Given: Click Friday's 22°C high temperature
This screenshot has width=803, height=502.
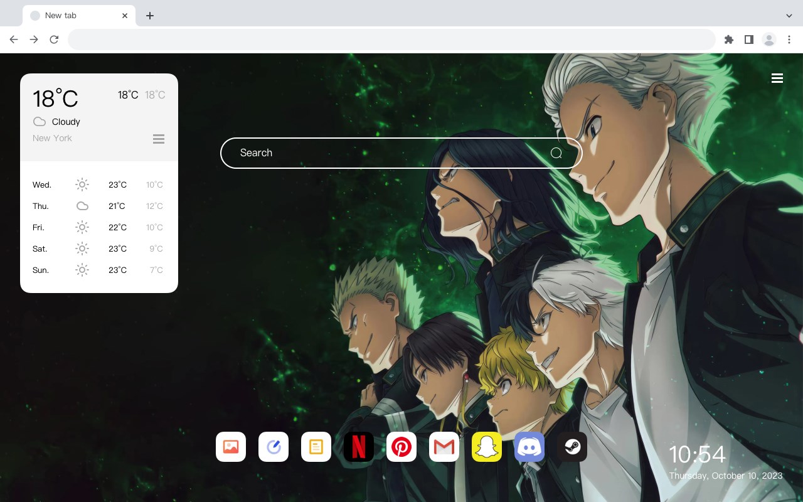Looking at the screenshot, I should [118, 227].
